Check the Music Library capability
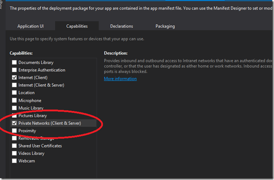 [x=14, y=108]
